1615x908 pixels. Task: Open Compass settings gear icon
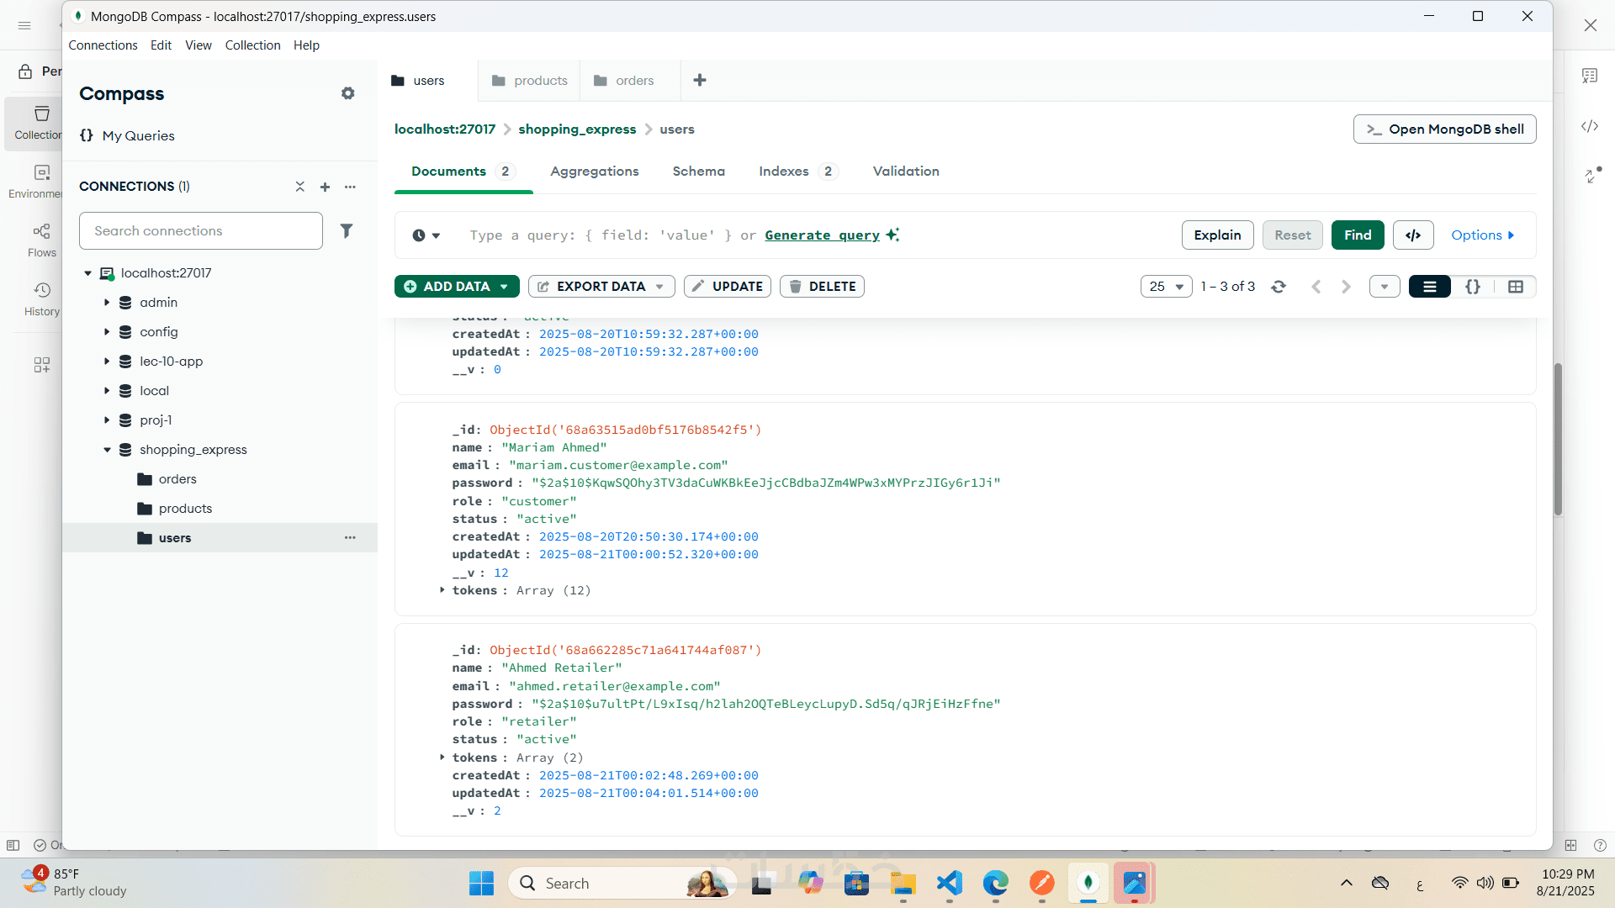[347, 93]
